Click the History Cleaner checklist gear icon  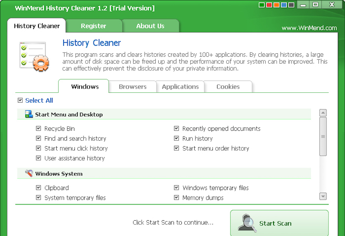coord(34,57)
